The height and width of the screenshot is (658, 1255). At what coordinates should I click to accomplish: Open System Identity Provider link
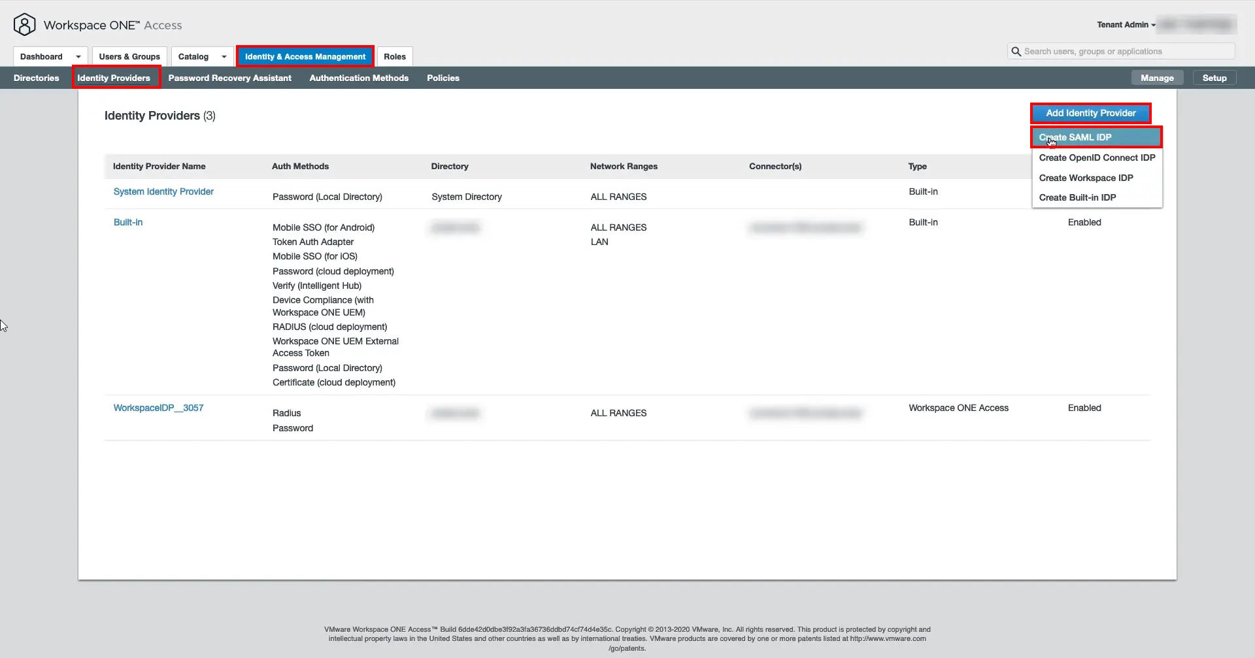[163, 191]
